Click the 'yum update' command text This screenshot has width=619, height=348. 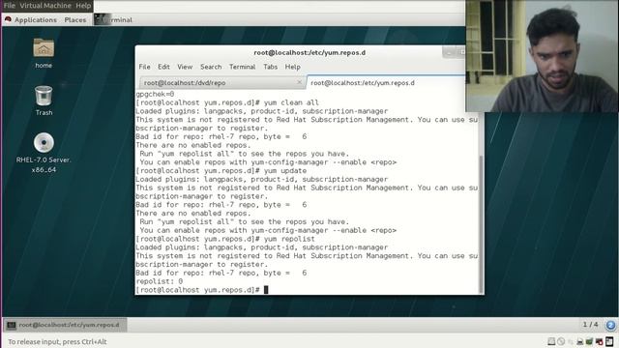[285, 171]
